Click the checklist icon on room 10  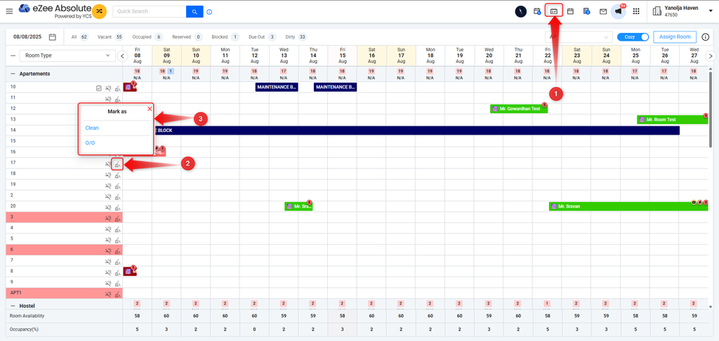coord(99,88)
